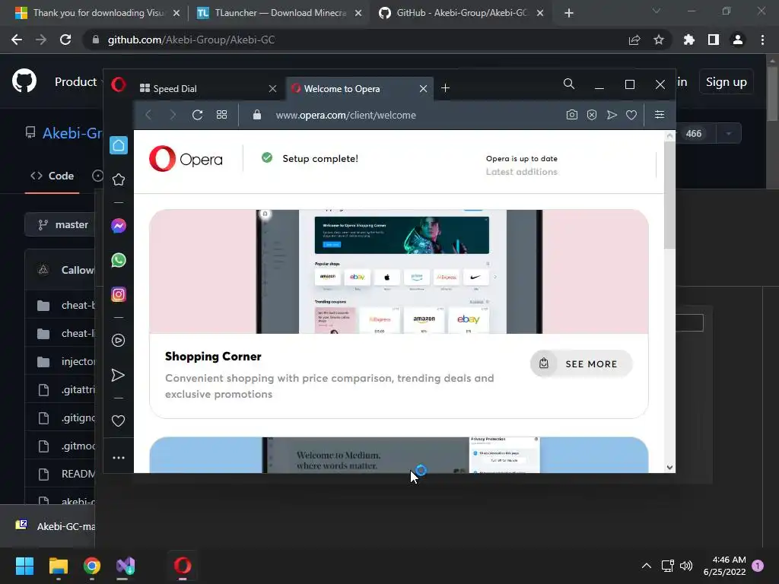Click GitHub Product menu
The height and width of the screenshot is (584, 779).
pos(75,82)
